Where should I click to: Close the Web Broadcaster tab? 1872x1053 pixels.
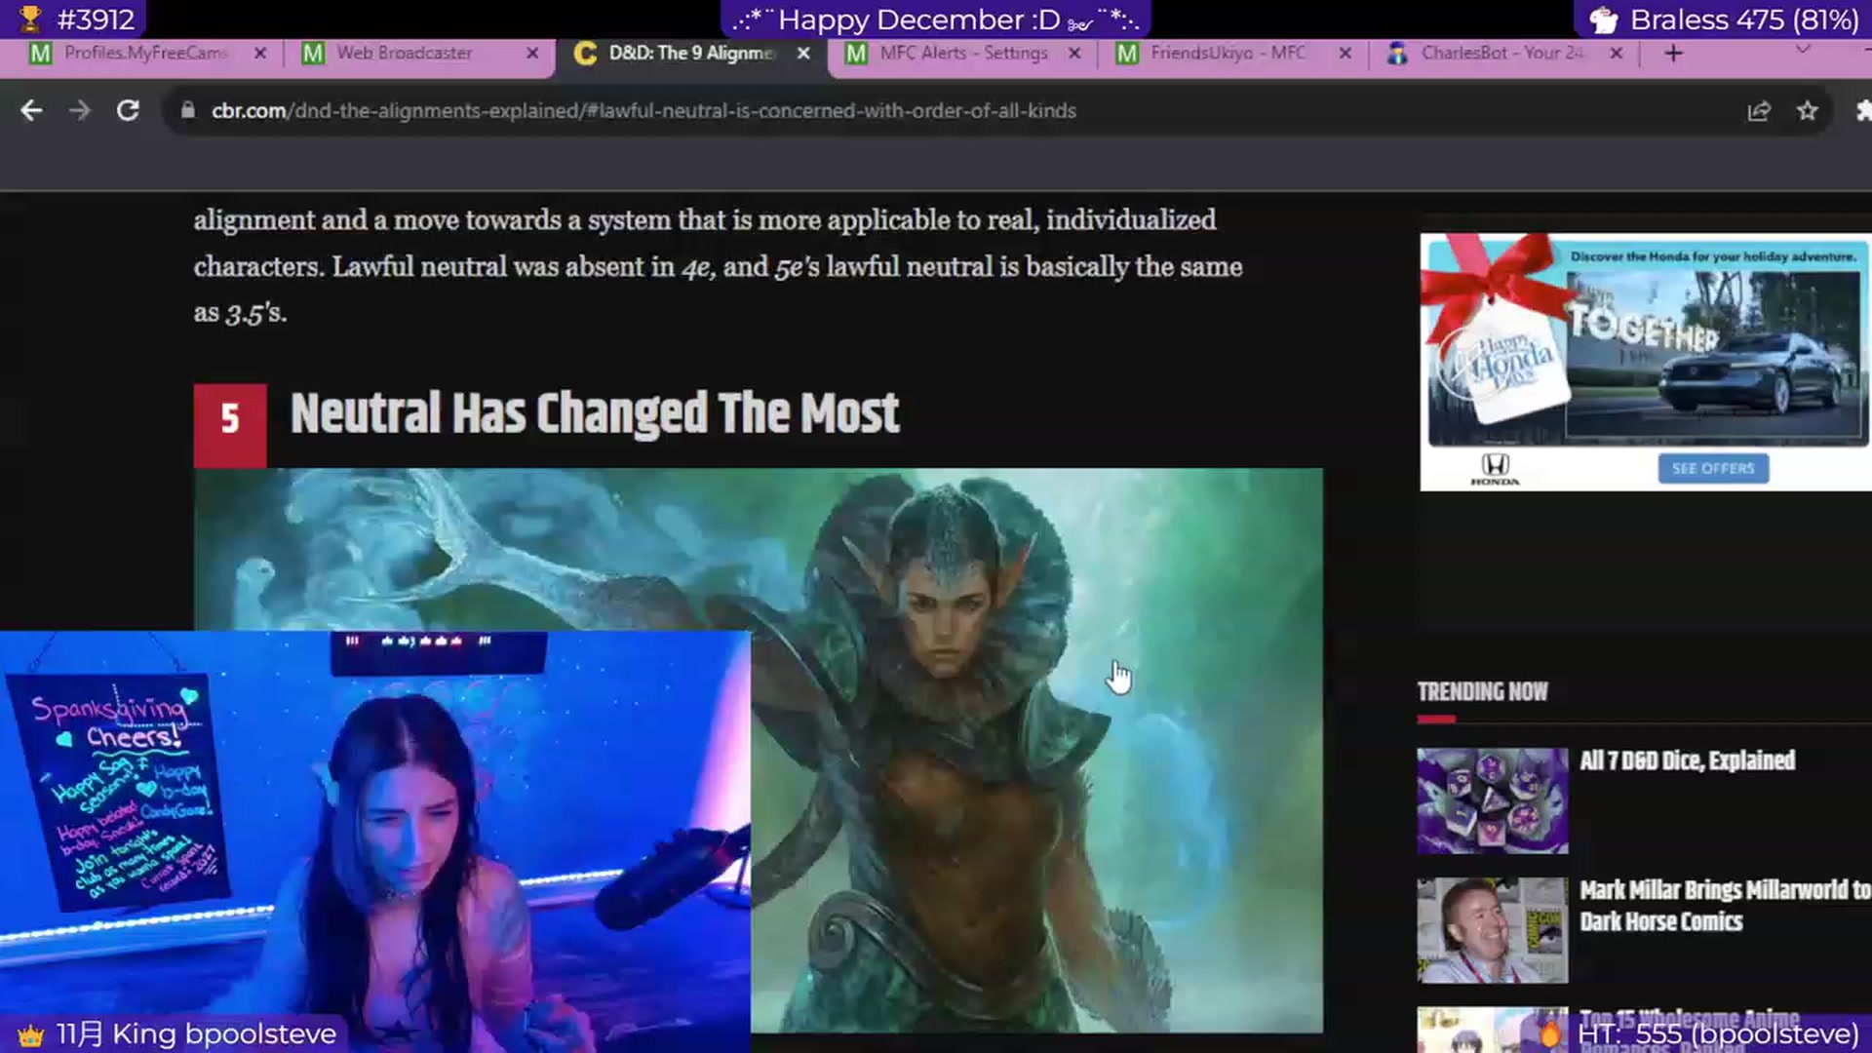click(532, 53)
